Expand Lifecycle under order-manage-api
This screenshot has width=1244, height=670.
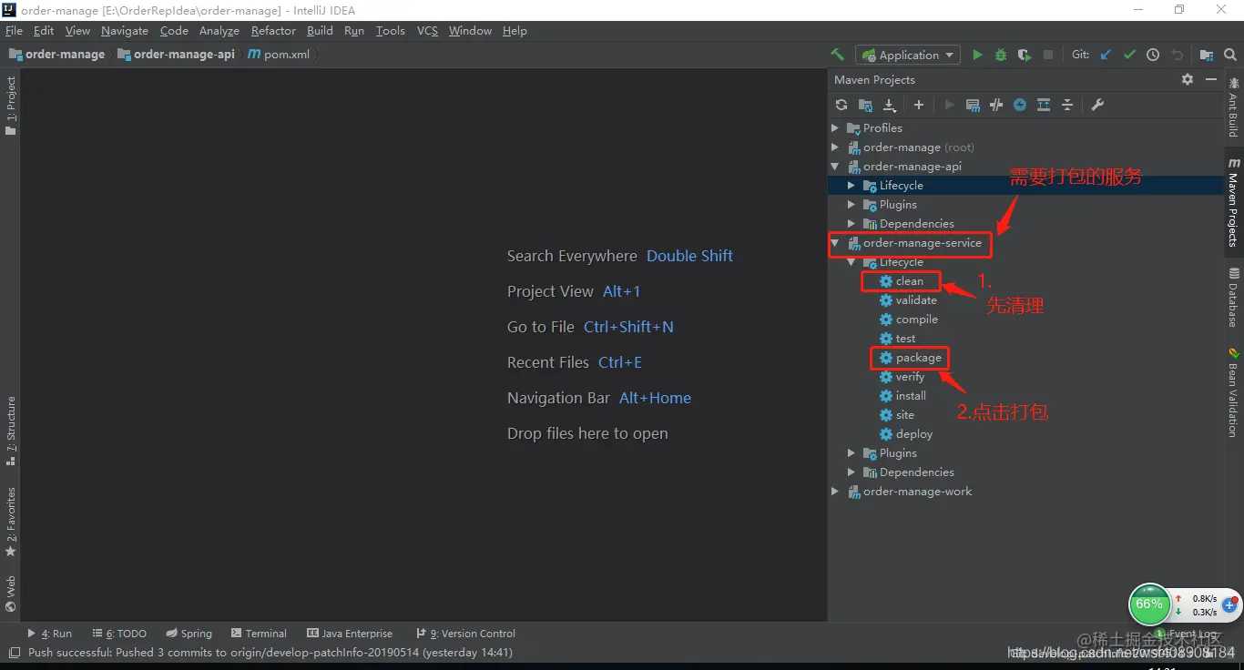pyautogui.click(x=851, y=186)
